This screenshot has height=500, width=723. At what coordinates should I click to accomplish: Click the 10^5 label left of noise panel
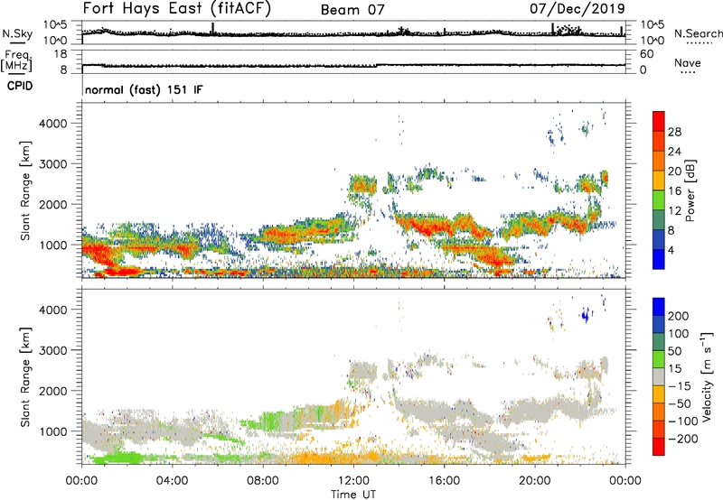55,25
